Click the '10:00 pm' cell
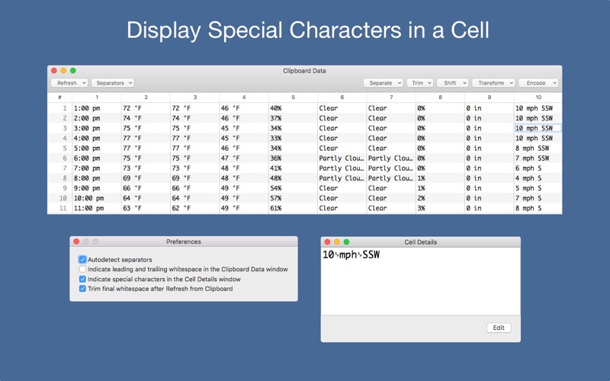The width and height of the screenshot is (610, 381). coord(97,198)
